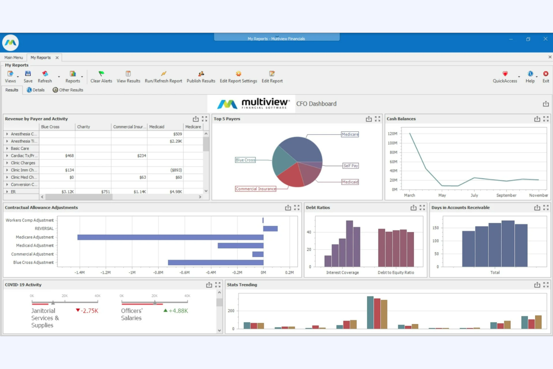Maximize the Top 5 Payers panel
The height and width of the screenshot is (369, 553).
377,119
